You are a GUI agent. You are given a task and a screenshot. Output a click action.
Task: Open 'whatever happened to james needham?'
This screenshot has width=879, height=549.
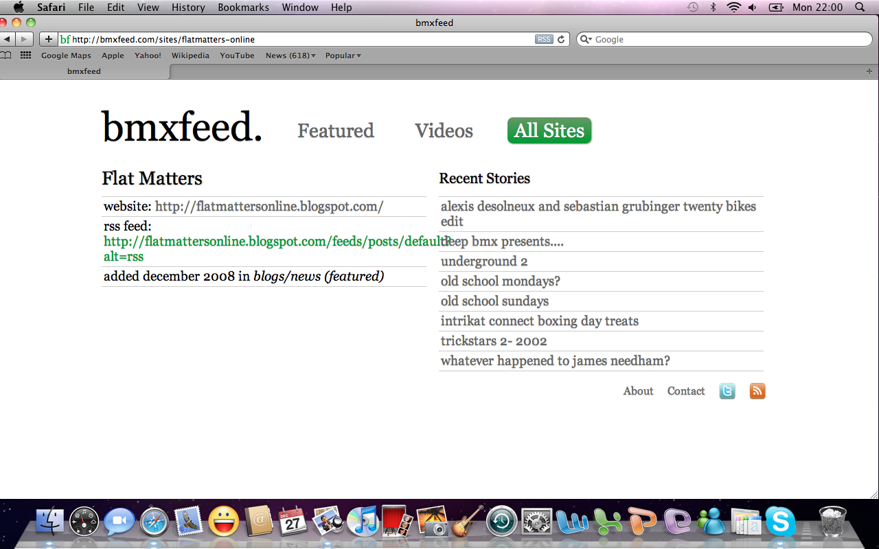click(x=556, y=361)
